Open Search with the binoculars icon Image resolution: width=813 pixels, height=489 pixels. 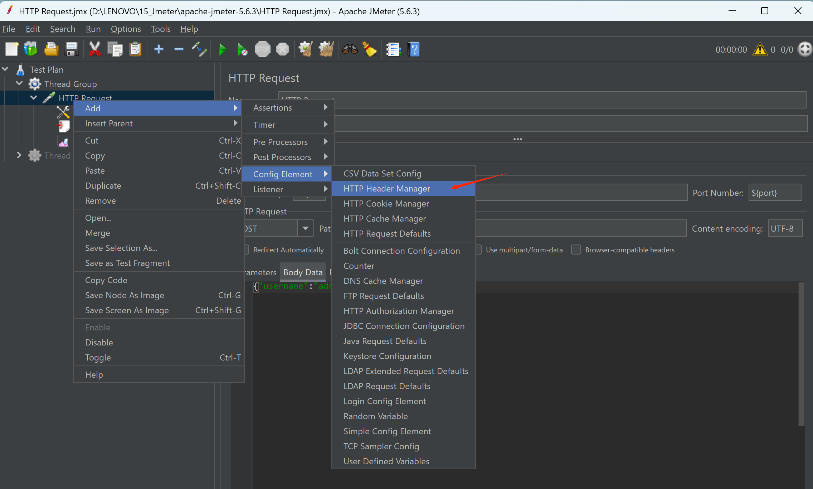point(350,49)
